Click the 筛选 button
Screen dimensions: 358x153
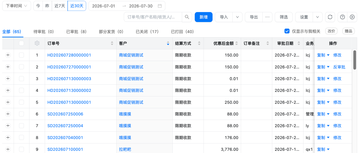(284, 17)
